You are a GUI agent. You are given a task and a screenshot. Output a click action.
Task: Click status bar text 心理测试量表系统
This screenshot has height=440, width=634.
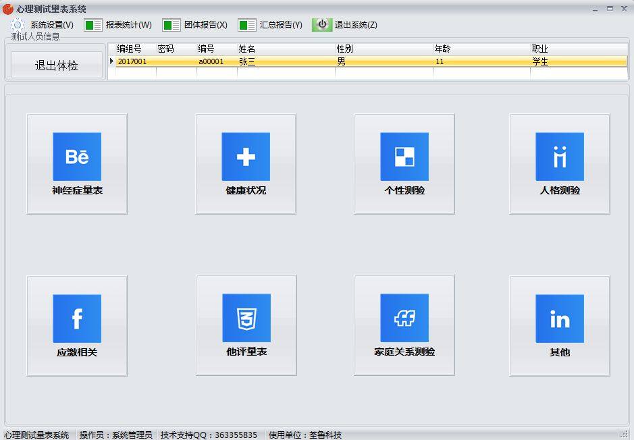coord(36,435)
